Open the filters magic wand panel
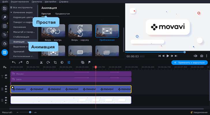 [5, 17]
